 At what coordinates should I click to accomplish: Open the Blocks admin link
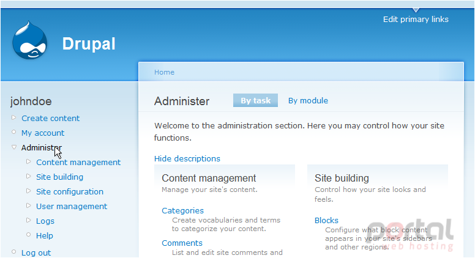[326, 221]
